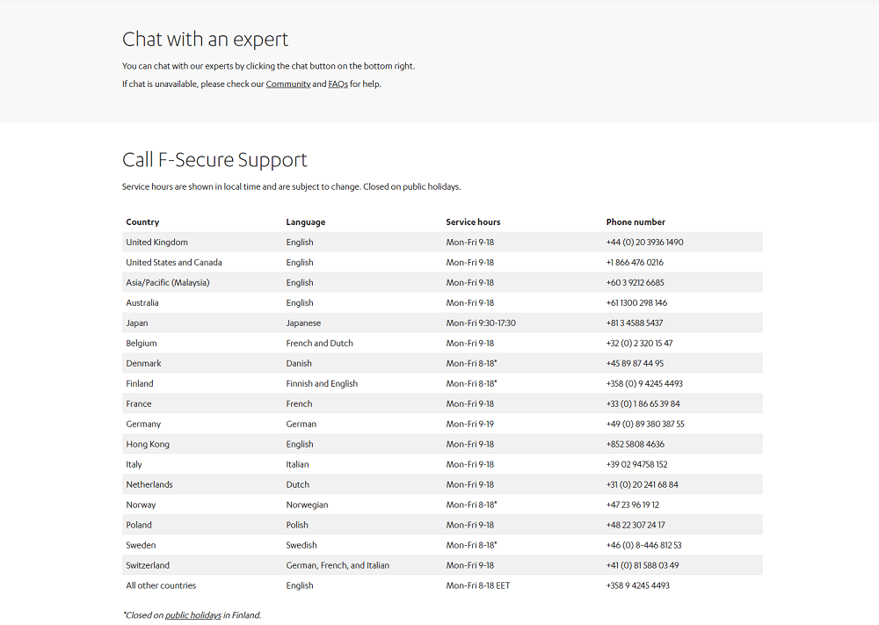This screenshot has height=625, width=879.
Task: Click the Call F-Secure Support heading
Action: point(214,160)
